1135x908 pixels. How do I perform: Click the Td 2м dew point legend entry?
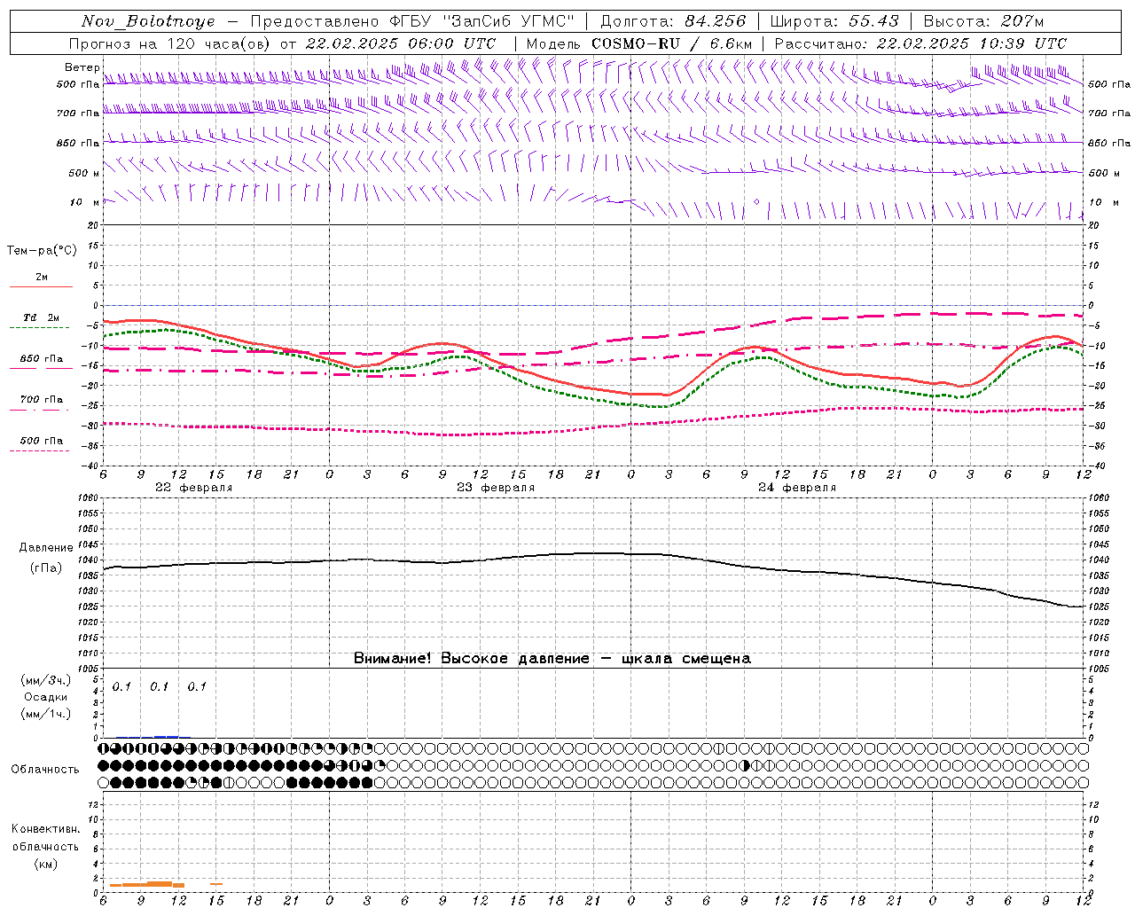[x=41, y=322]
